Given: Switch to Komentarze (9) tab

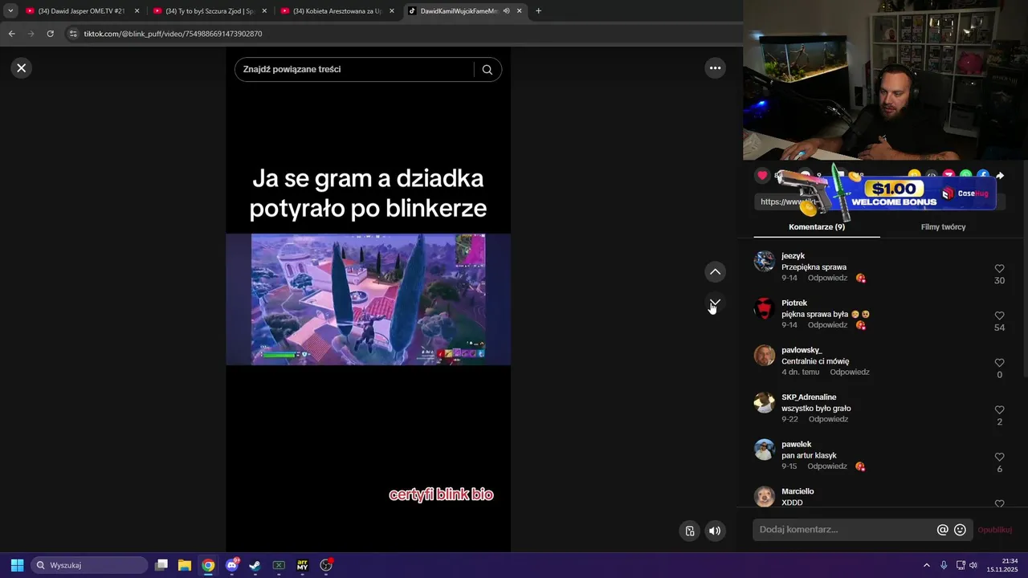Looking at the screenshot, I should click(x=817, y=227).
